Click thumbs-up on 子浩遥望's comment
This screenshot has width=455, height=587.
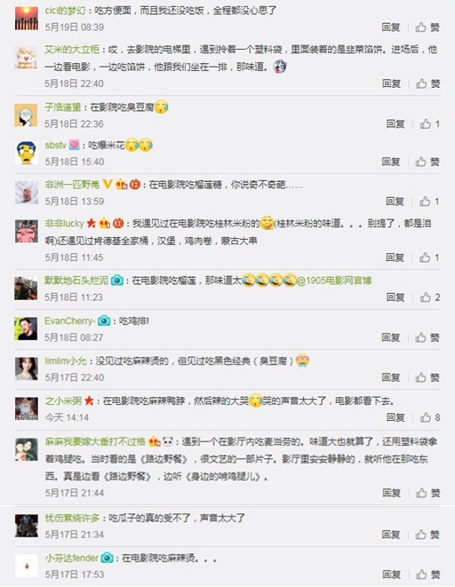429,124
